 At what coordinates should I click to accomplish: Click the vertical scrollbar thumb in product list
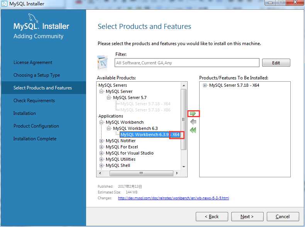click(183, 119)
